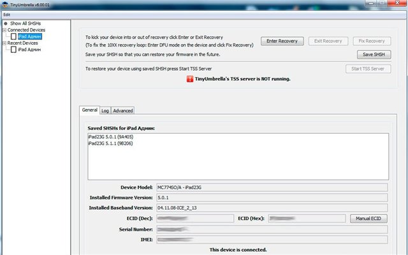The image size is (408, 255).
Task: Click the Installed Firmware Version field
Action: coord(272,198)
